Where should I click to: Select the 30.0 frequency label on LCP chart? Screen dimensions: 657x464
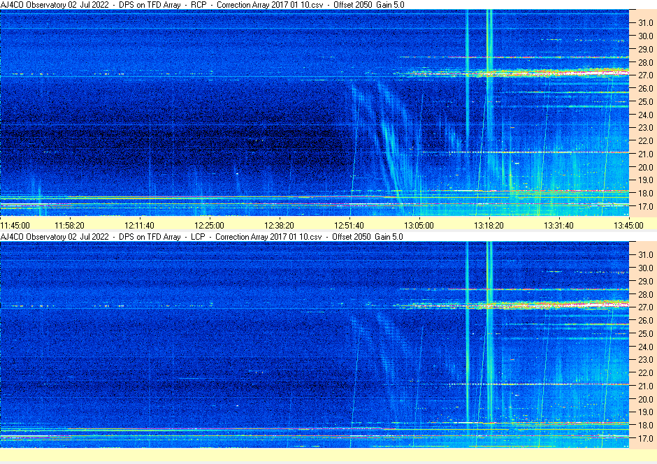pyautogui.click(x=646, y=268)
